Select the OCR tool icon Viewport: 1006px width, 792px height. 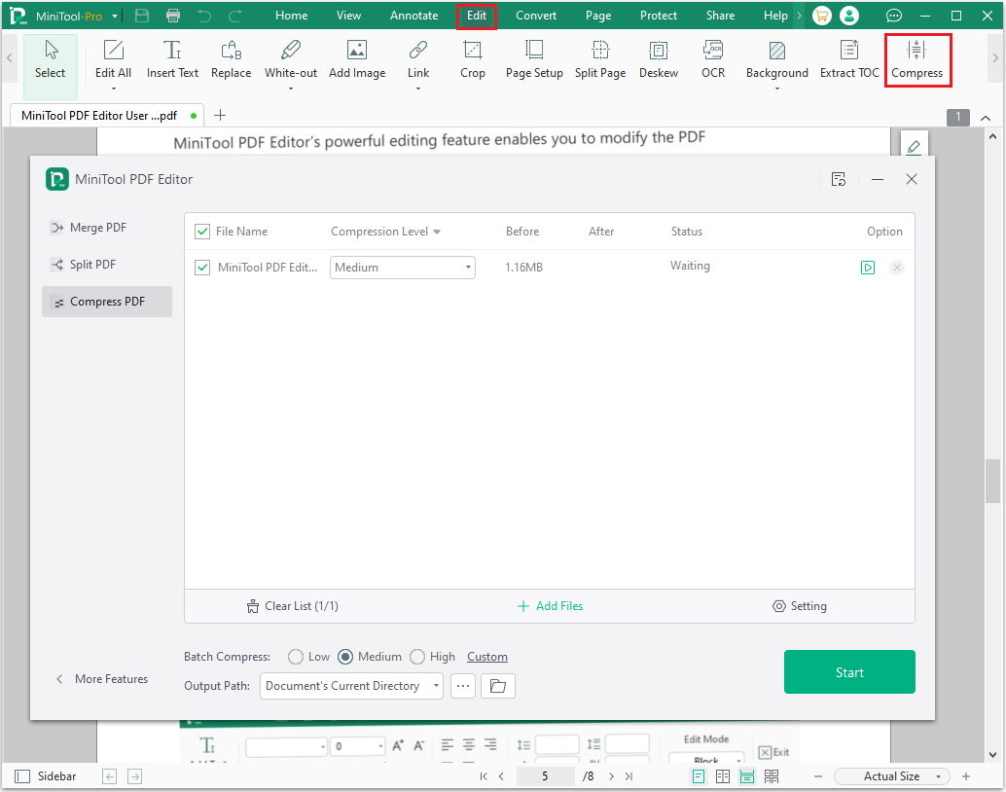(x=713, y=59)
